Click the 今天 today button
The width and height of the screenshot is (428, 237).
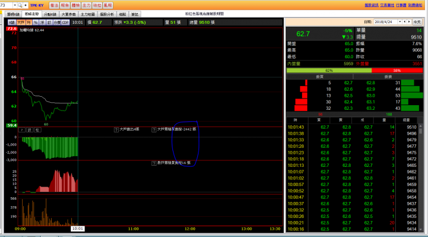(417, 22)
